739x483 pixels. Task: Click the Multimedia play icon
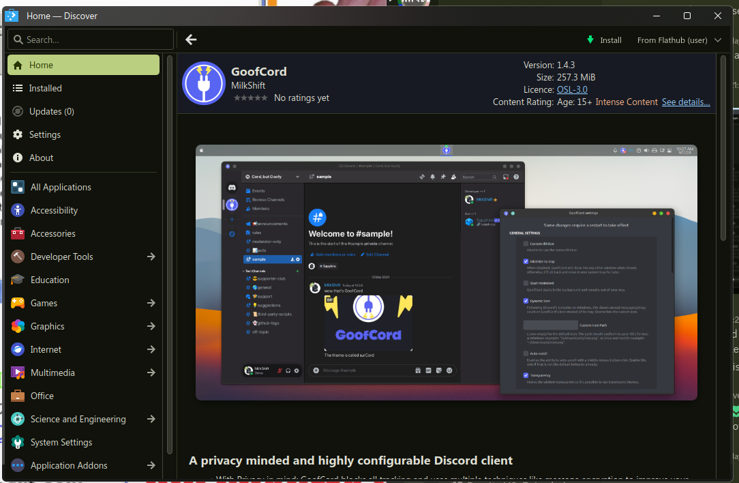point(18,372)
